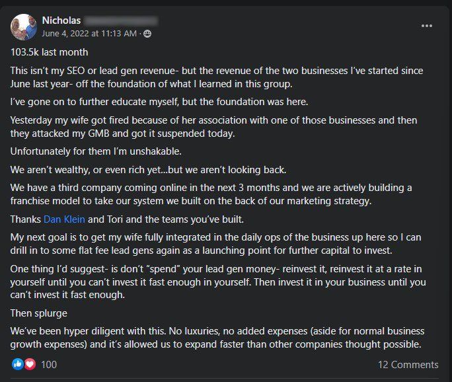This screenshot has height=382, width=452.
Task: Click 'Unfortunately for them I'm unshakable' text
Action: 96,151
